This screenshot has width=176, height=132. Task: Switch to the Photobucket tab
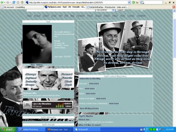tap(107, 7)
